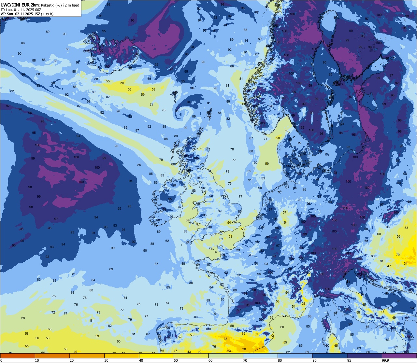Click the "10" legend tick label
The image size is (417, 363).
pos(37,360)
